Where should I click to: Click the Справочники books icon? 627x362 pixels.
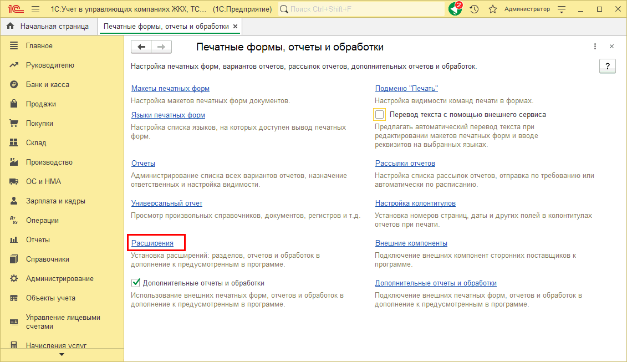pyautogui.click(x=14, y=259)
